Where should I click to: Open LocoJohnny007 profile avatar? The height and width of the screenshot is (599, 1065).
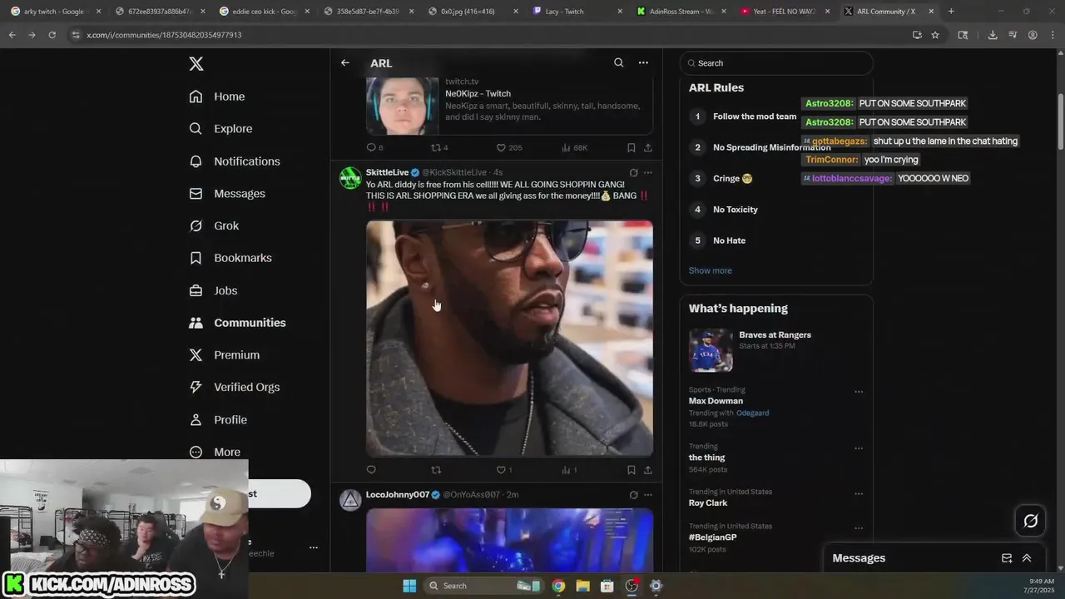click(x=350, y=500)
